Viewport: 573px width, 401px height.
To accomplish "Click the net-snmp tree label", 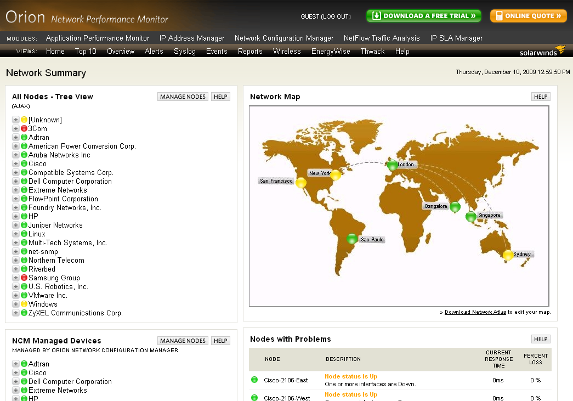I will click(43, 251).
